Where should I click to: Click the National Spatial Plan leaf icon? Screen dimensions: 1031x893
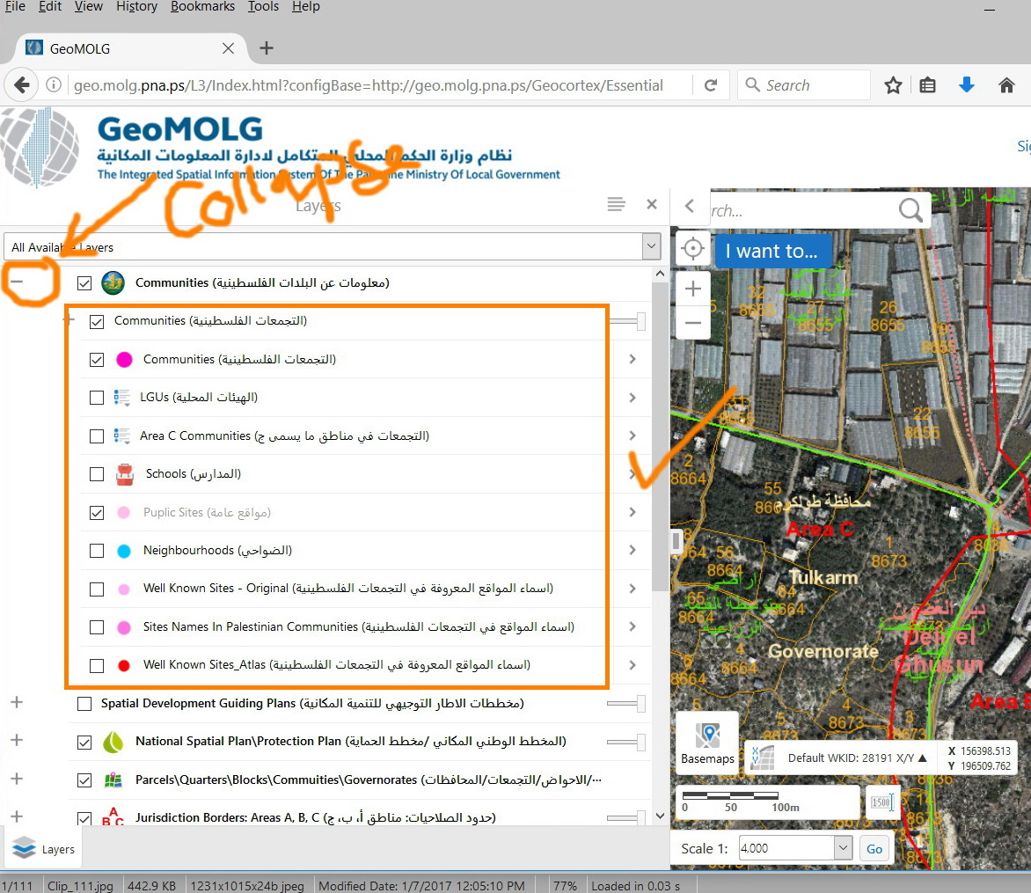point(113,742)
